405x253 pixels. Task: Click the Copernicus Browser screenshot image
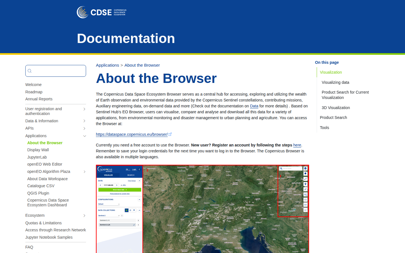202,209
